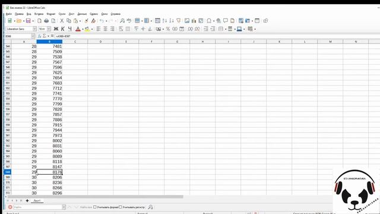Toggle align top vertical alignment

136,29
